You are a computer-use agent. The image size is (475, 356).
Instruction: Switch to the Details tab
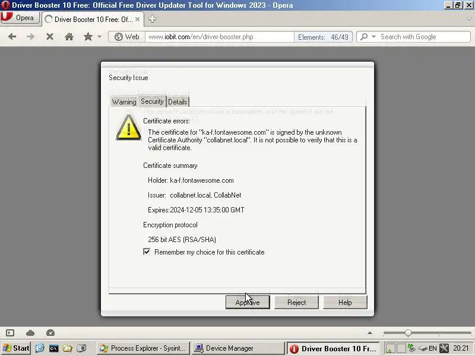[x=178, y=102]
